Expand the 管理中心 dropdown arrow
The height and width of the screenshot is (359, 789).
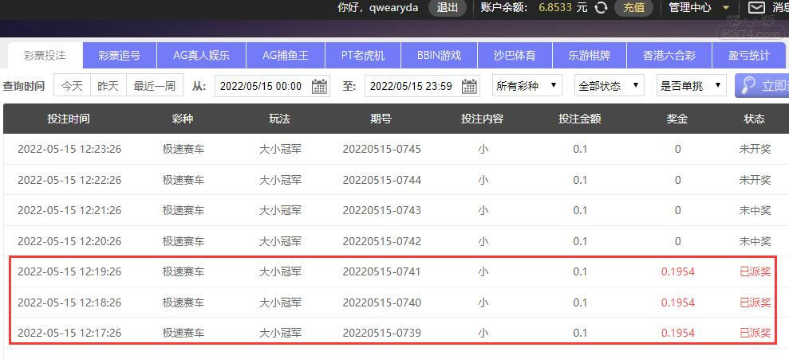(726, 8)
